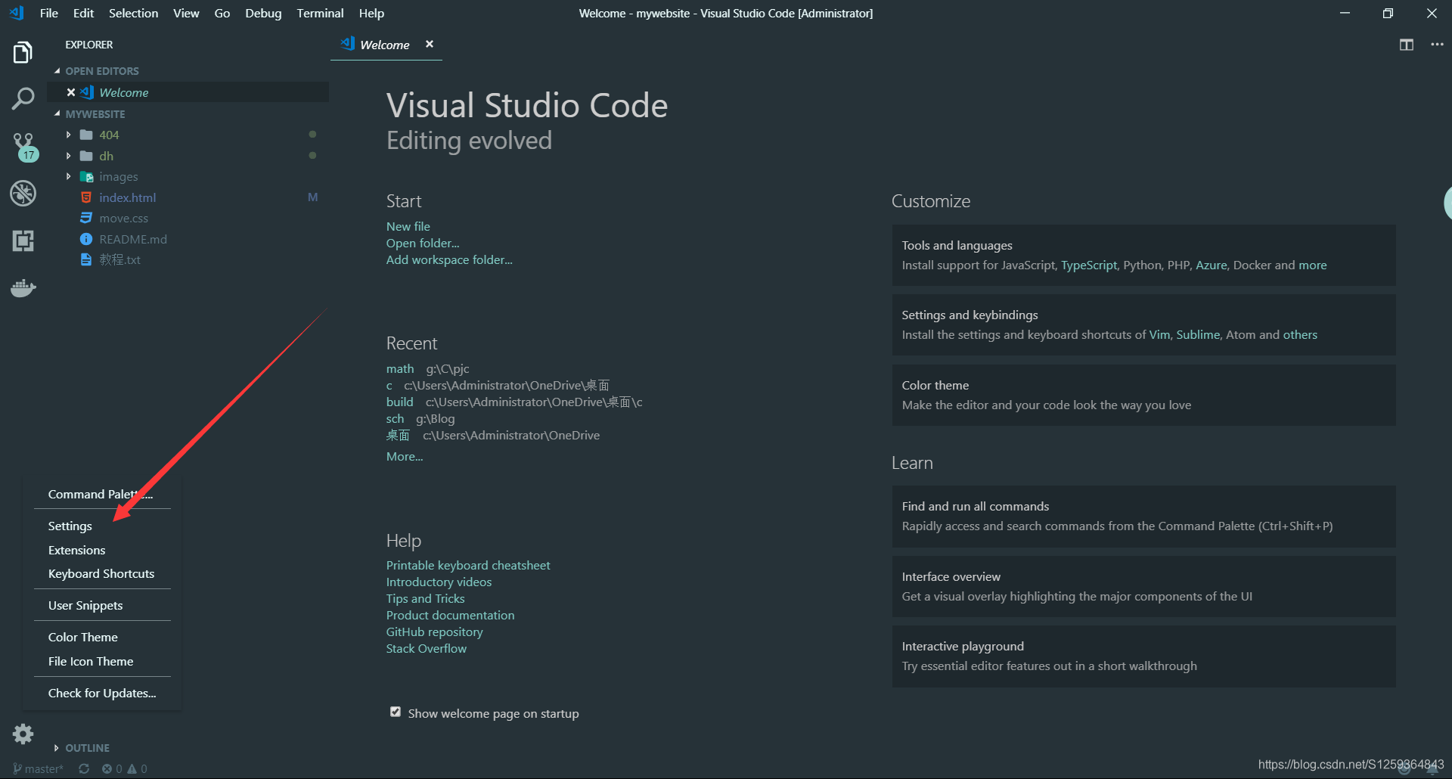The width and height of the screenshot is (1452, 779).
Task: Open the Extensions view icon
Action: click(23, 241)
